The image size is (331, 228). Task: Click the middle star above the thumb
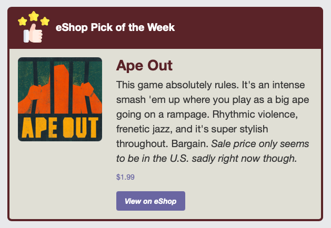pyautogui.click(x=34, y=16)
